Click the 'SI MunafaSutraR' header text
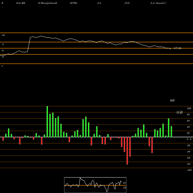193x193 pixels. (47, 3)
